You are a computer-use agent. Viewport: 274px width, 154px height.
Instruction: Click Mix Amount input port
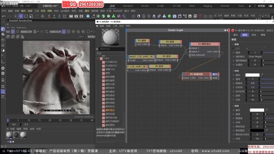tap(190, 55)
